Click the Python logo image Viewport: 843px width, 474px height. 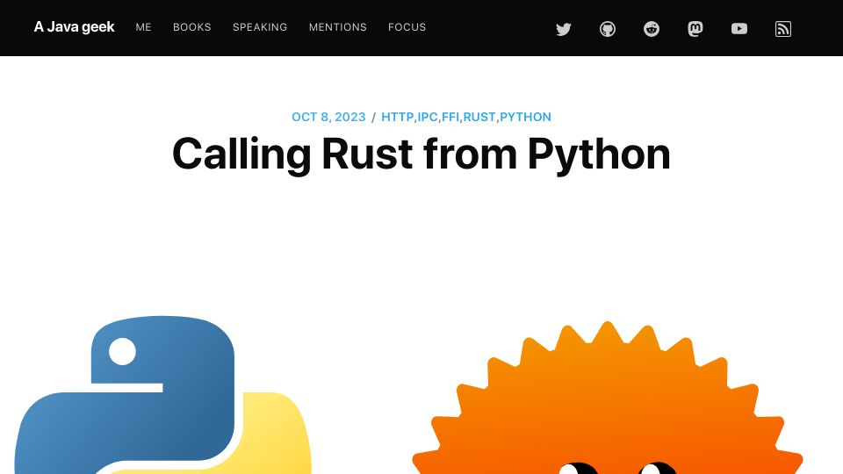click(x=163, y=395)
